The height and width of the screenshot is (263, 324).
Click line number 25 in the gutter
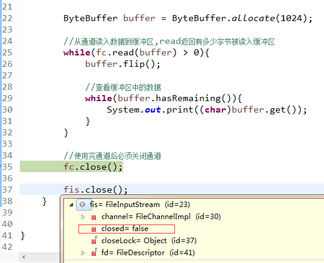[7, 52]
